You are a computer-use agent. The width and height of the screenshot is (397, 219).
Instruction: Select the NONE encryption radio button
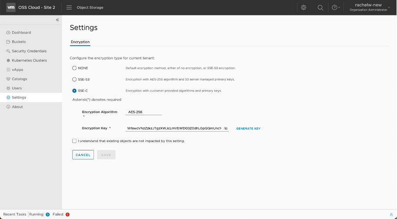coord(74,68)
